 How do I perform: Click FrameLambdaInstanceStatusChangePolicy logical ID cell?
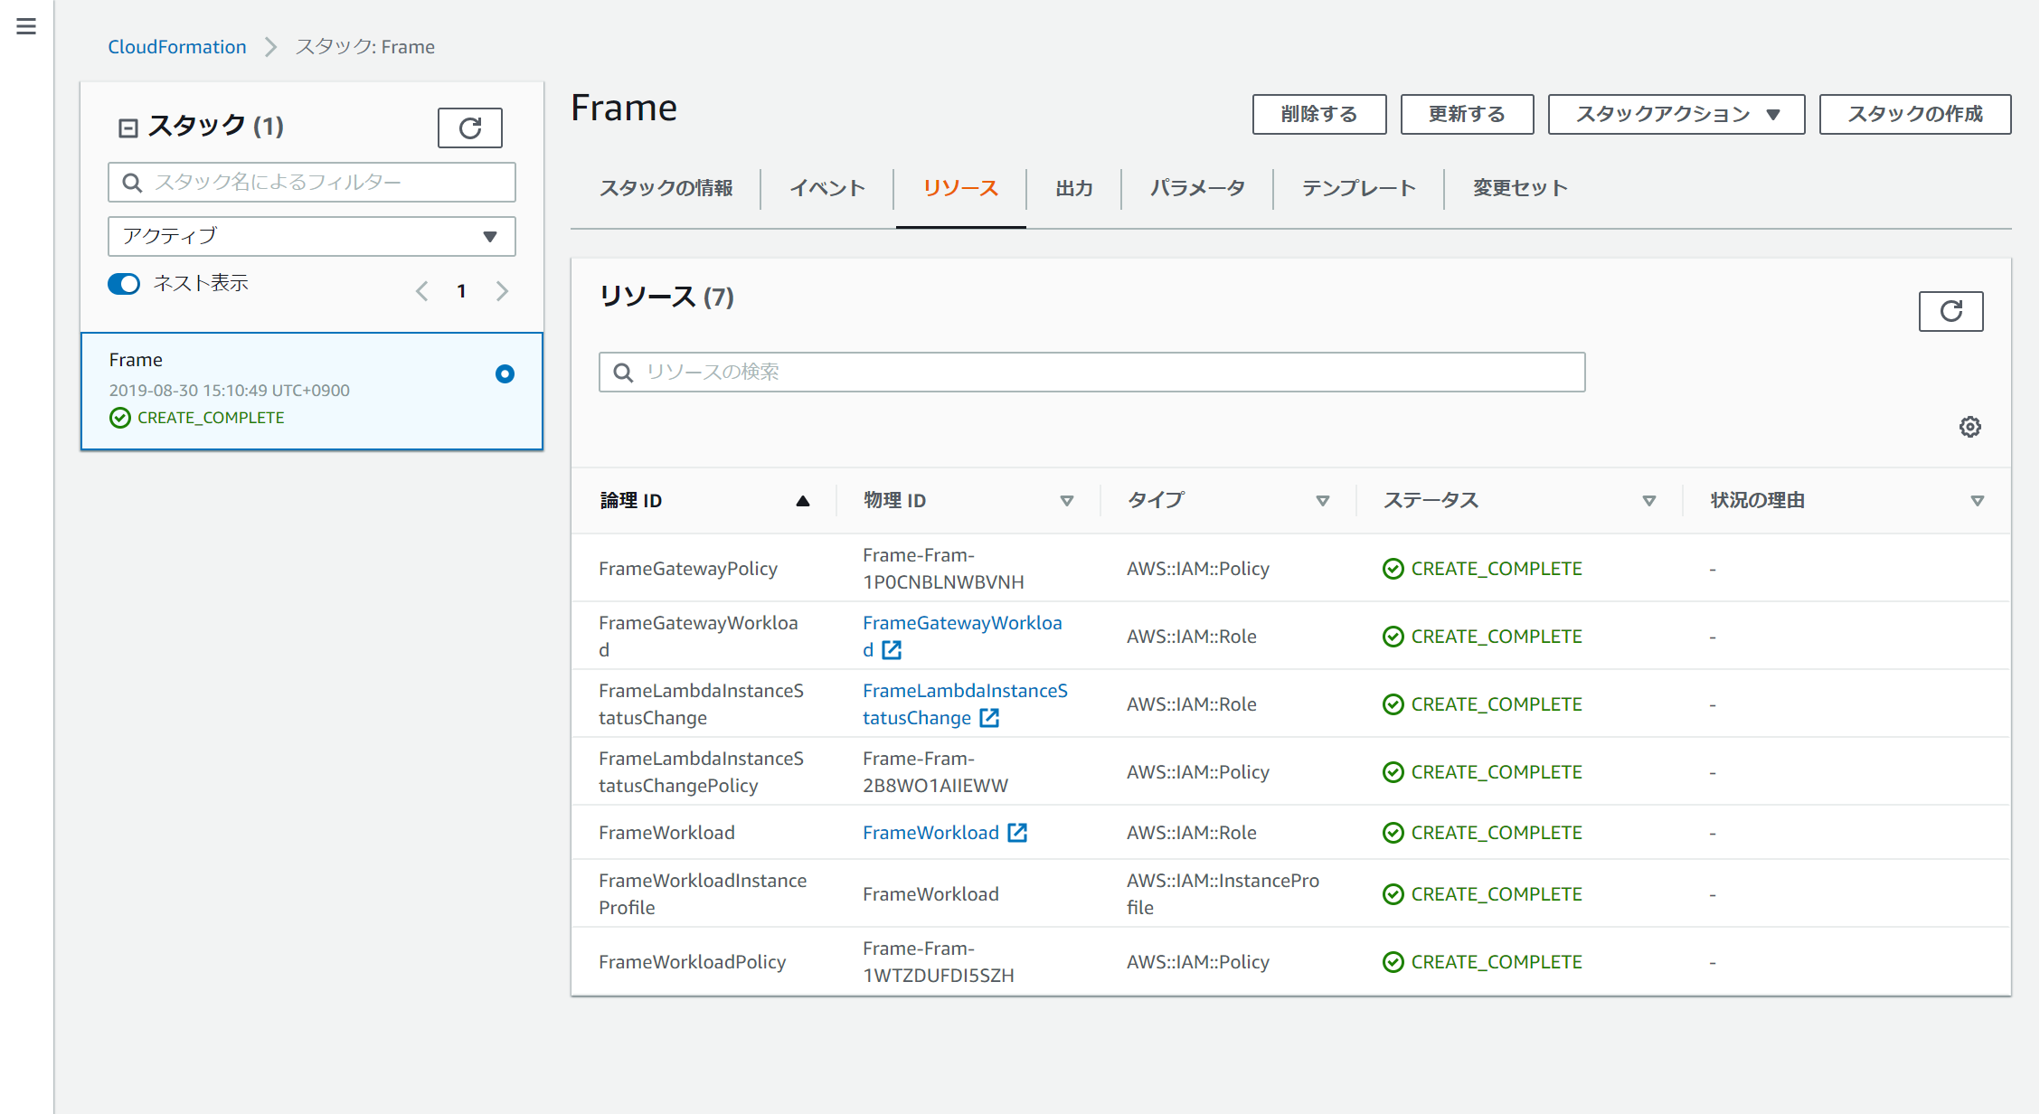pos(701,771)
